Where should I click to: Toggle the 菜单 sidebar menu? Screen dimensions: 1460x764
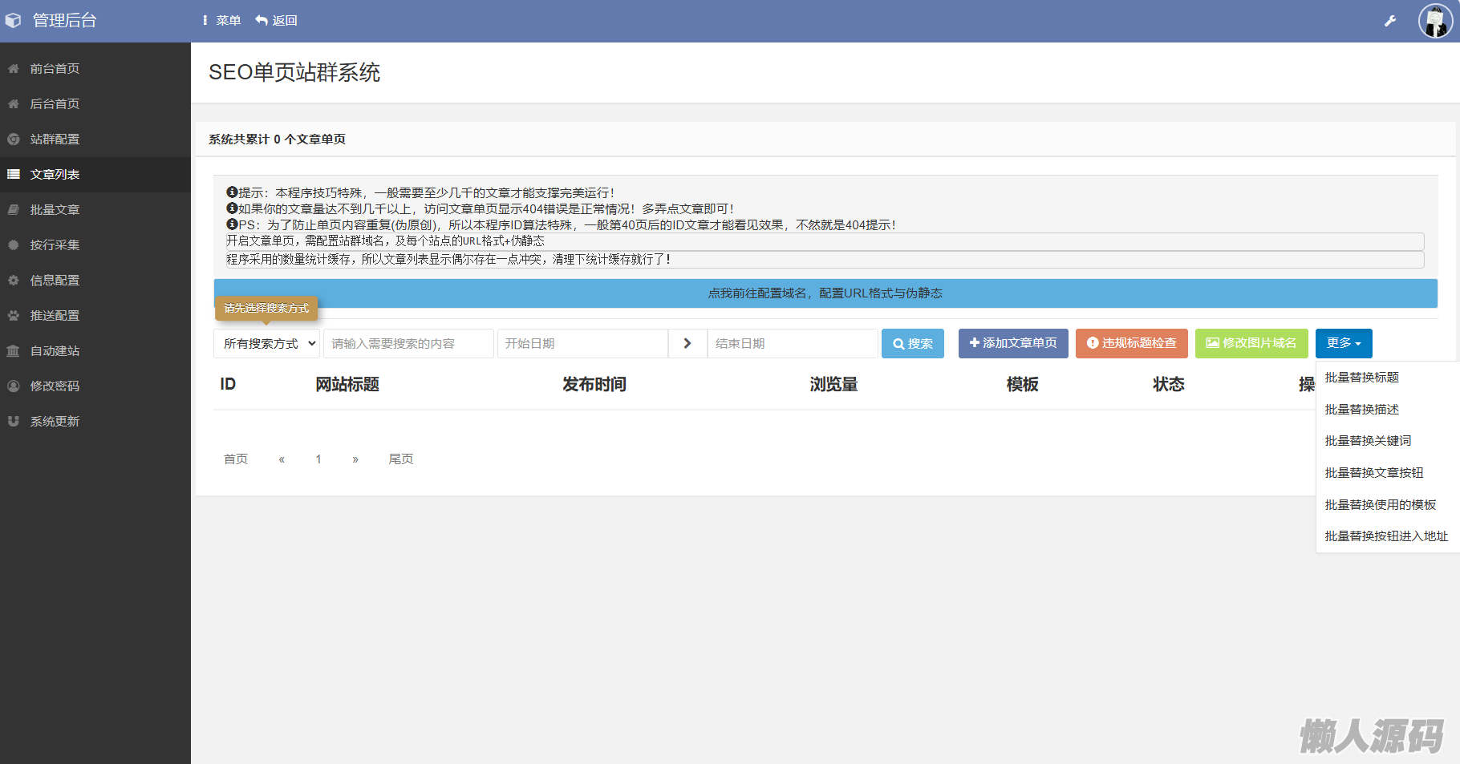221,20
